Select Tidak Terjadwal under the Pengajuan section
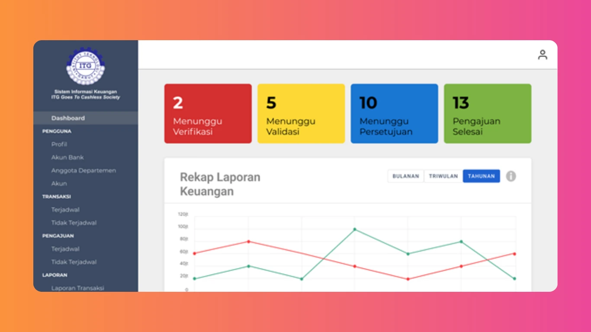The image size is (591, 332). 74,262
